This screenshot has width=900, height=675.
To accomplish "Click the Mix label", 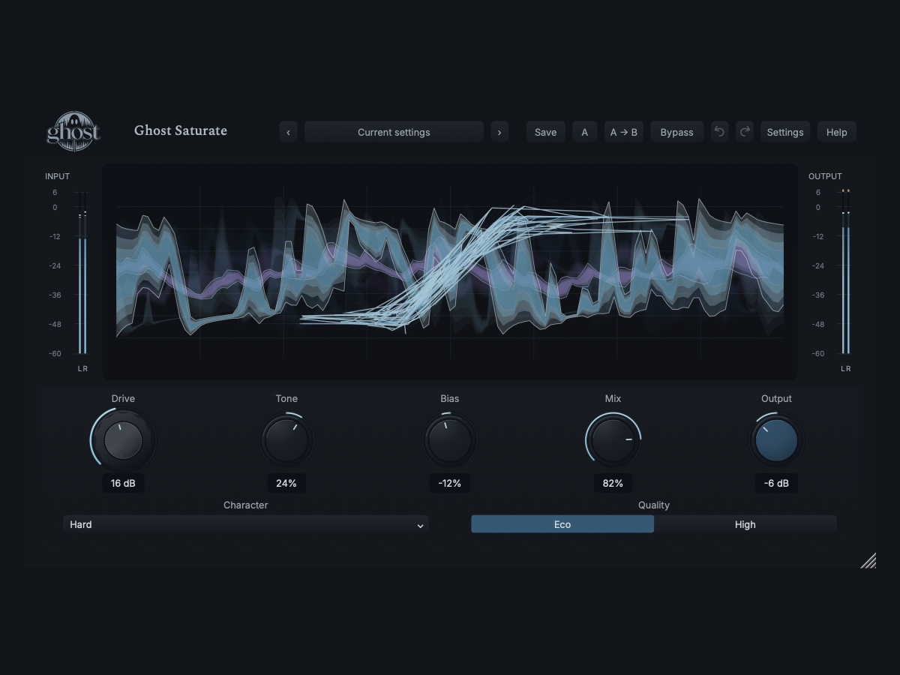I will pyautogui.click(x=613, y=398).
